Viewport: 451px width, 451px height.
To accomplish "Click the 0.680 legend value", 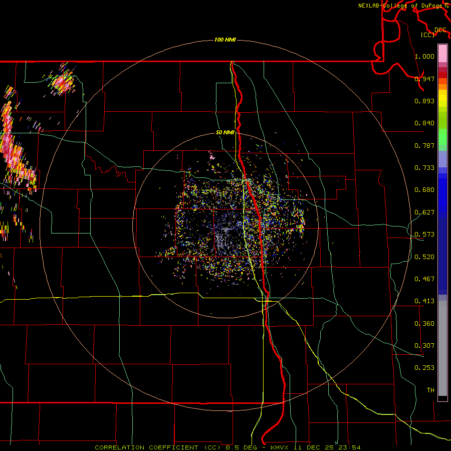I will pyautogui.click(x=424, y=189).
